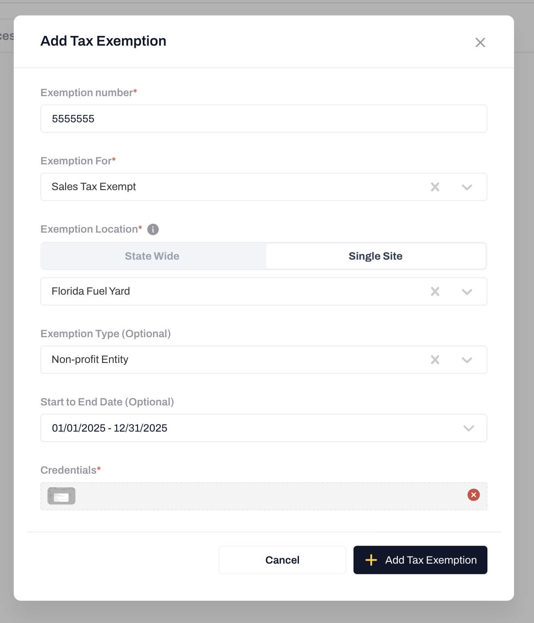Screen dimensions: 534x623
Task: Click the Exemption Location info icon
Action: [153, 229]
